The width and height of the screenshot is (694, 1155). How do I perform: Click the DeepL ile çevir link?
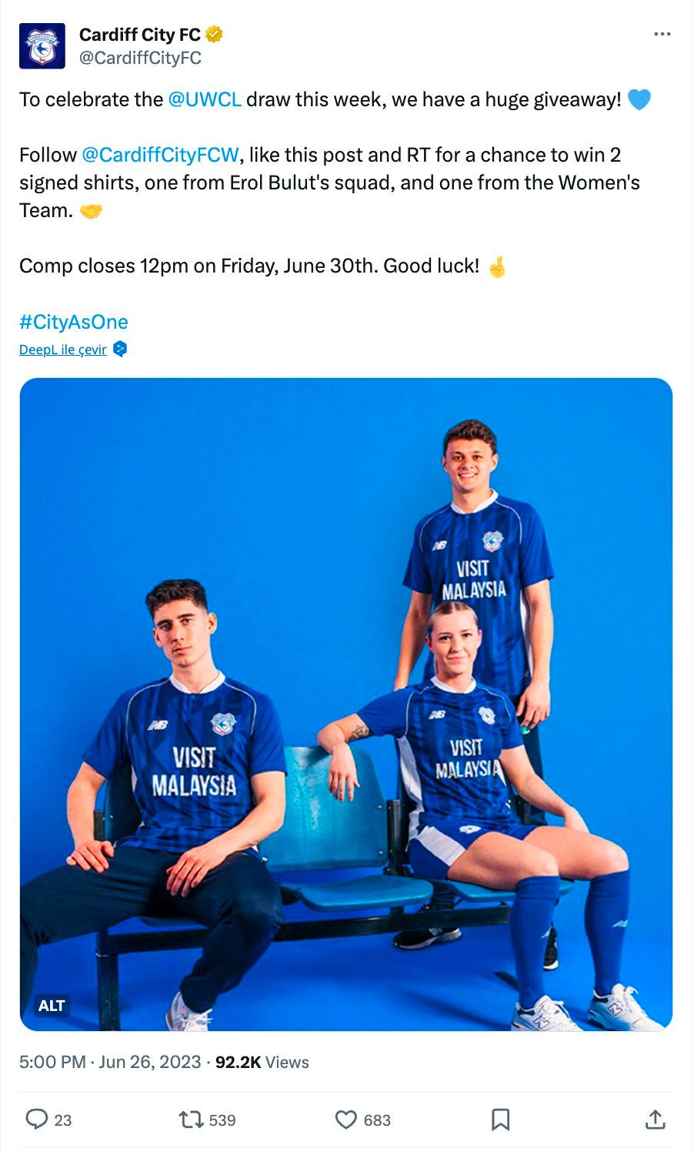tap(63, 350)
